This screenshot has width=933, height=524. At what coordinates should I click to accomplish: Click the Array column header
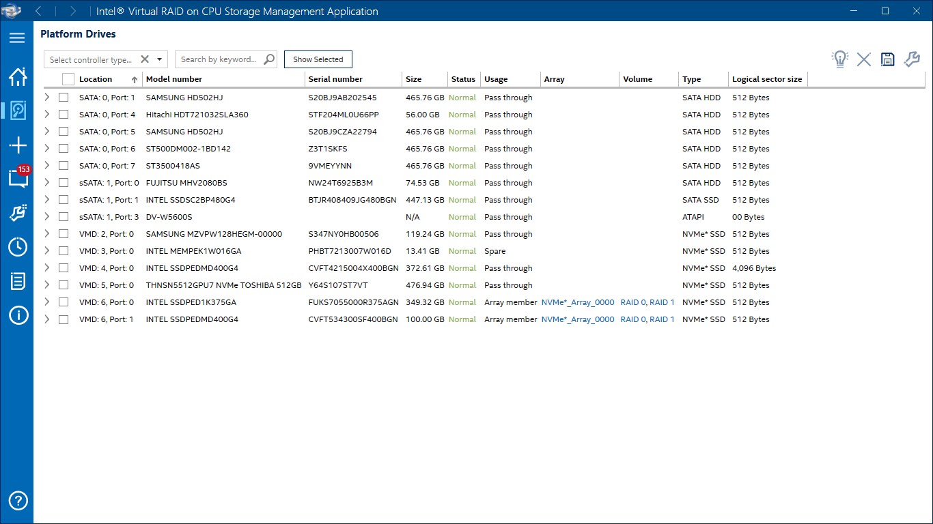pyautogui.click(x=554, y=79)
